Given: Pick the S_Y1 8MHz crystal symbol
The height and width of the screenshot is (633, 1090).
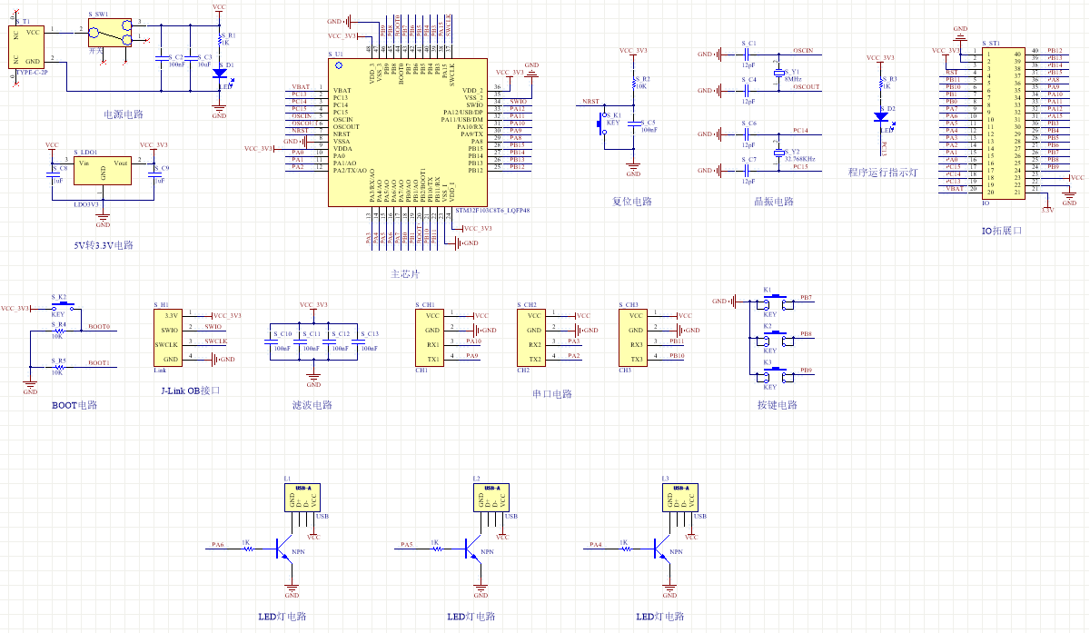Looking at the screenshot, I should click(x=778, y=72).
